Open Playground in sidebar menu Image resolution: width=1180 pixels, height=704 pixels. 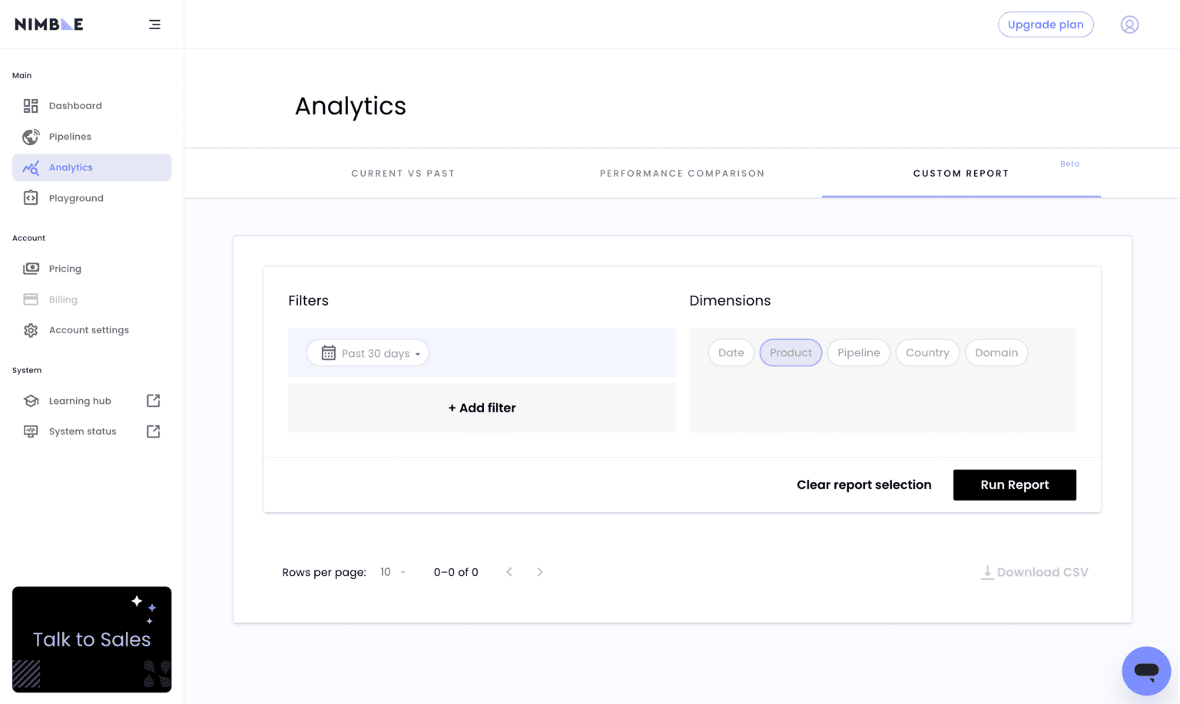coord(92,198)
